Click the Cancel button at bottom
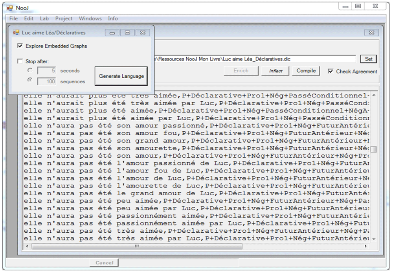The height and width of the screenshot is (272, 393). 104,263
